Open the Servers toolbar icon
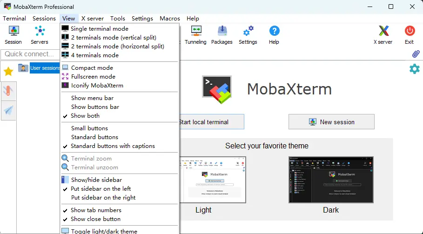 click(x=40, y=35)
